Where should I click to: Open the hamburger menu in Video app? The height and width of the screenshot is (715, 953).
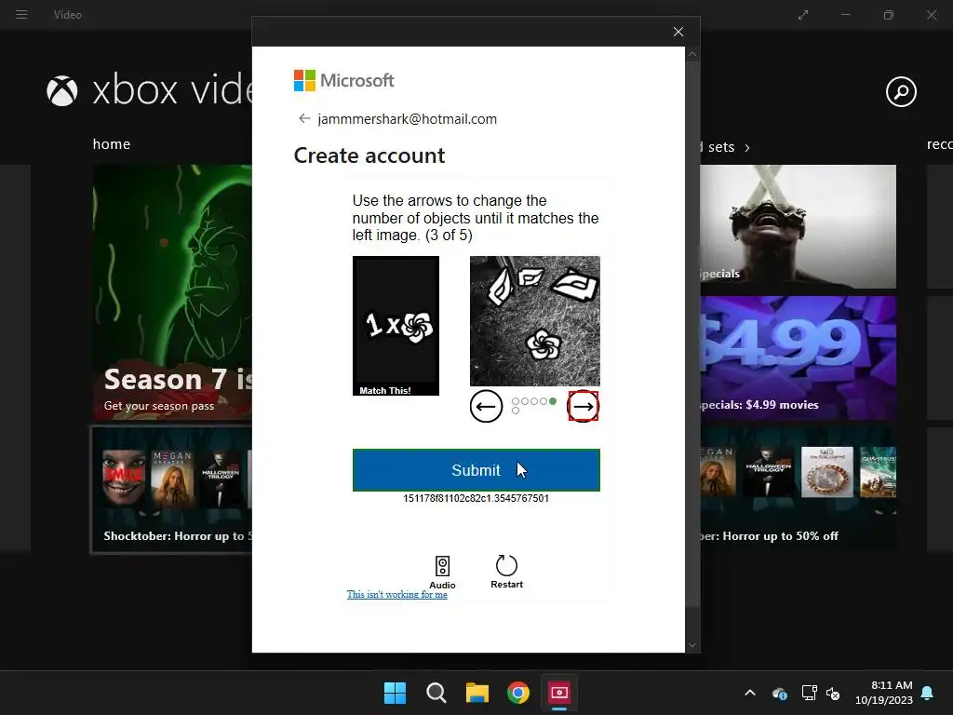click(21, 15)
